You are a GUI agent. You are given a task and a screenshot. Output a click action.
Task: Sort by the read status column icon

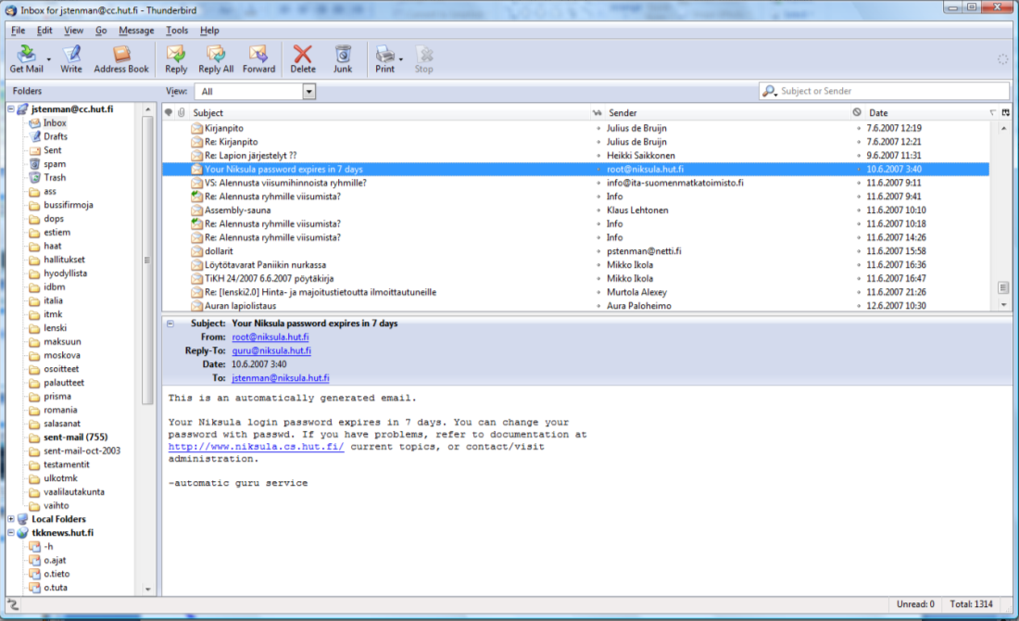click(x=598, y=112)
